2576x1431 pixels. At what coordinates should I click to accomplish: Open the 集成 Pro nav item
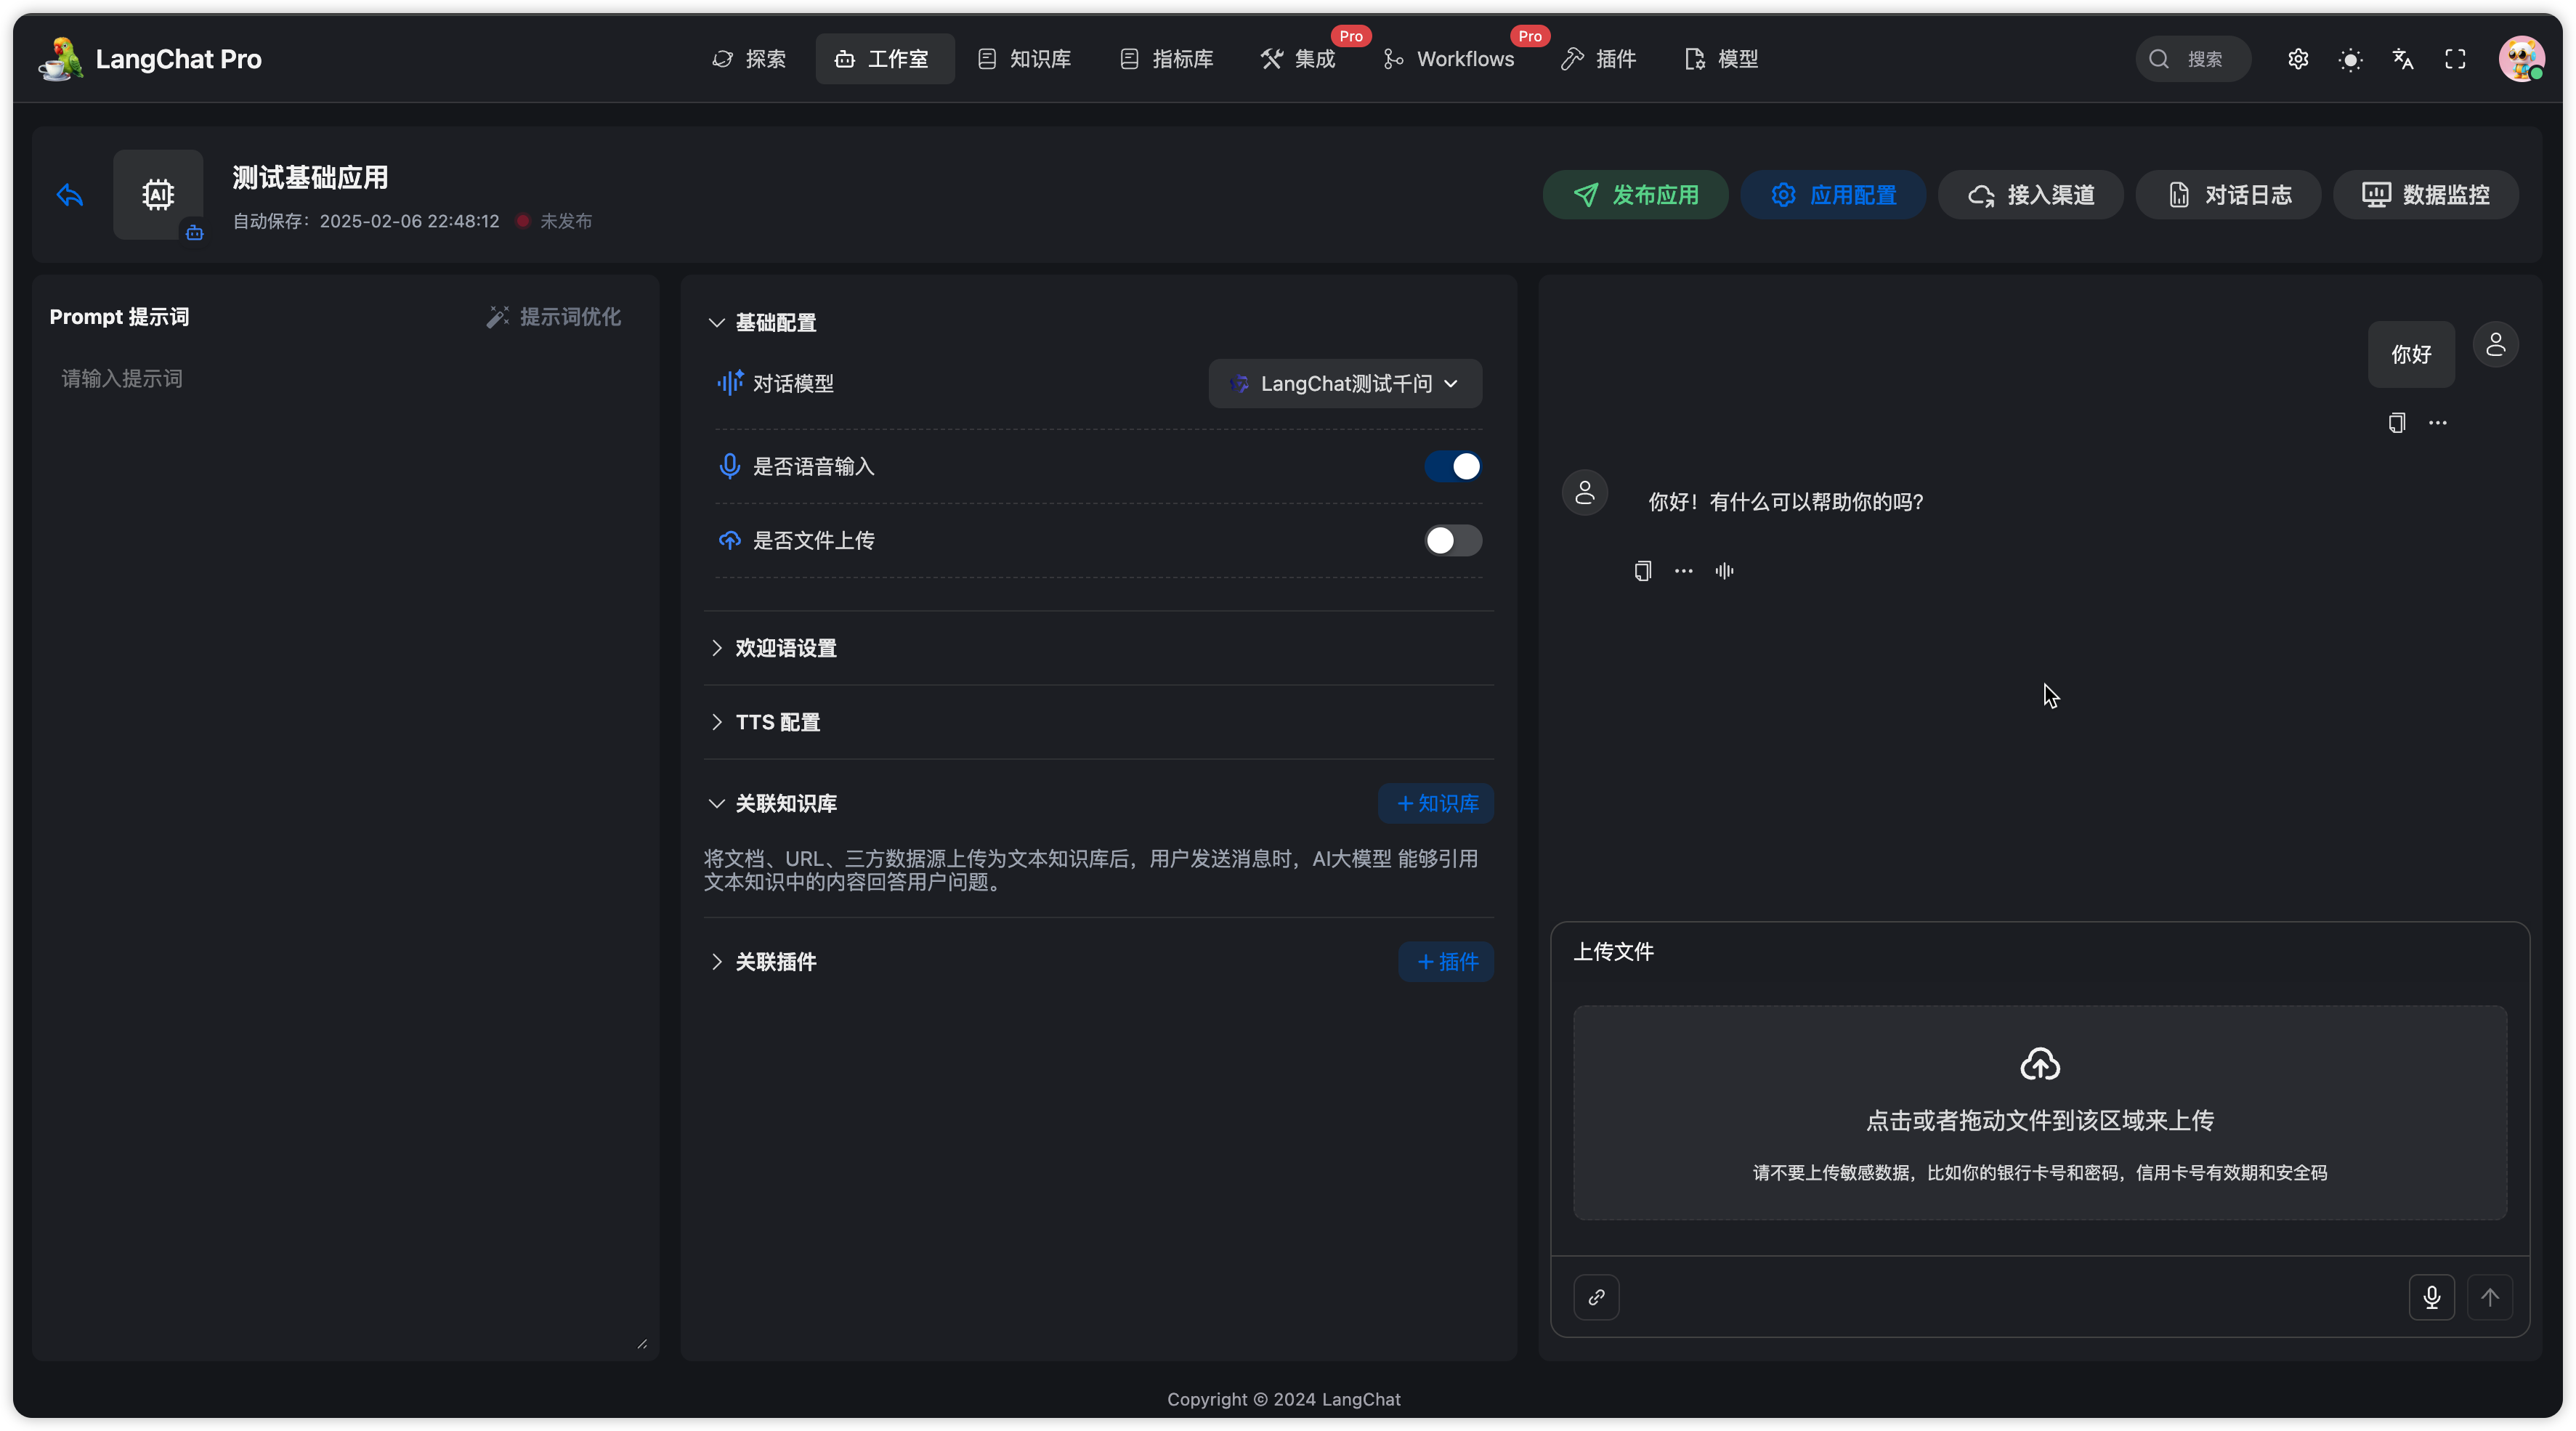1299,59
